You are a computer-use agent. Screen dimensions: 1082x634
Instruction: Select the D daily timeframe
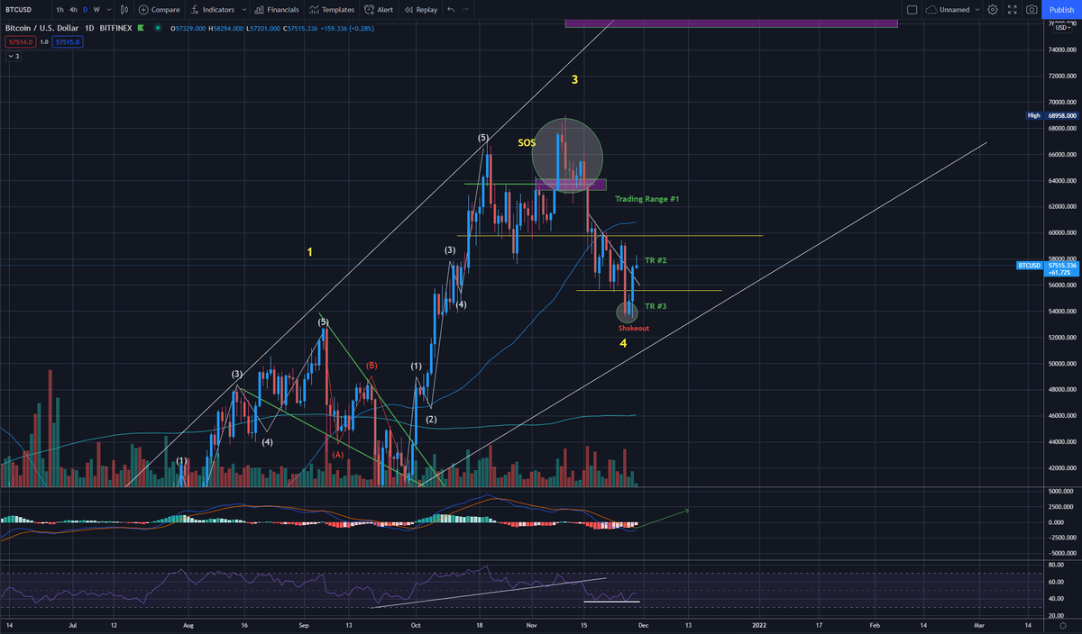tap(85, 9)
